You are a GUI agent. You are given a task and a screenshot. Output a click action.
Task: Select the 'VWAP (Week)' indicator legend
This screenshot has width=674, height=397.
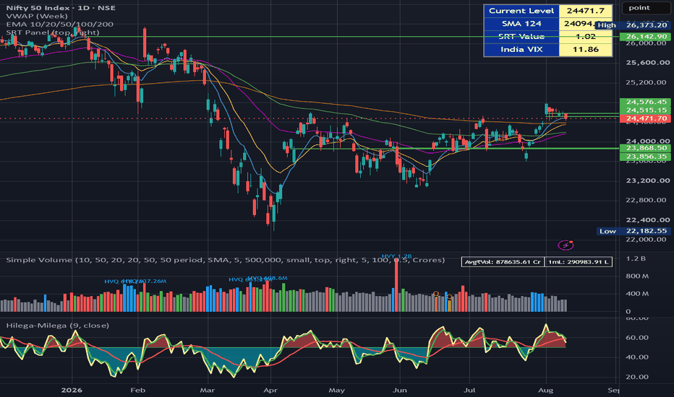(37, 16)
